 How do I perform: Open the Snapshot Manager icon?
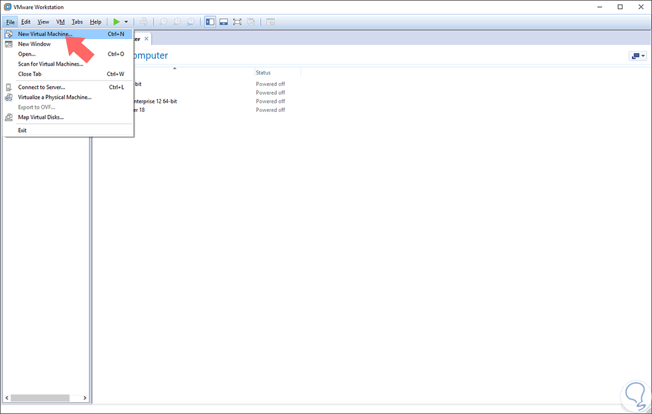(191, 21)
